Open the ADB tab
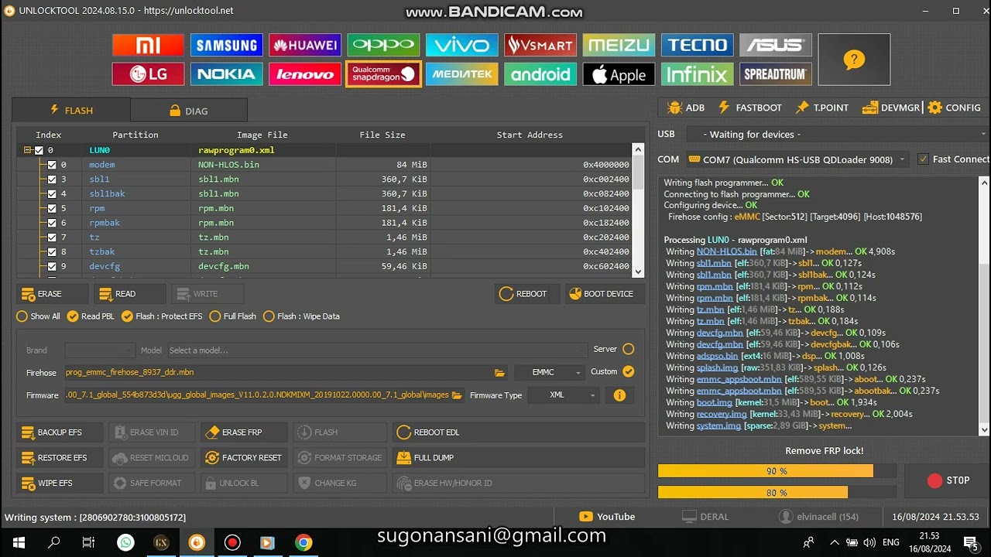This screenshot has width=991, height=557. (686, 108)
